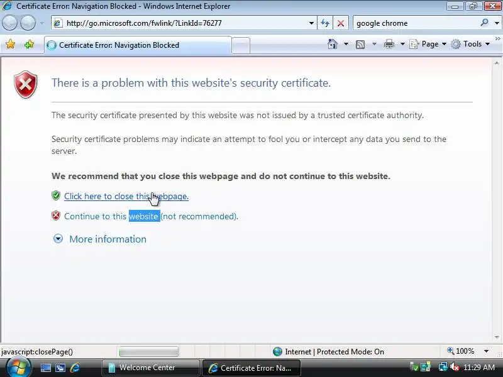Click 'Continue to this website' link

coord(151,216)
